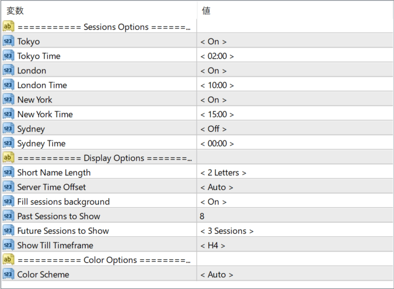This screenshot has width=394, height=289.
Task: Toggle the Sydney session Off value
Action: [213, 129]
